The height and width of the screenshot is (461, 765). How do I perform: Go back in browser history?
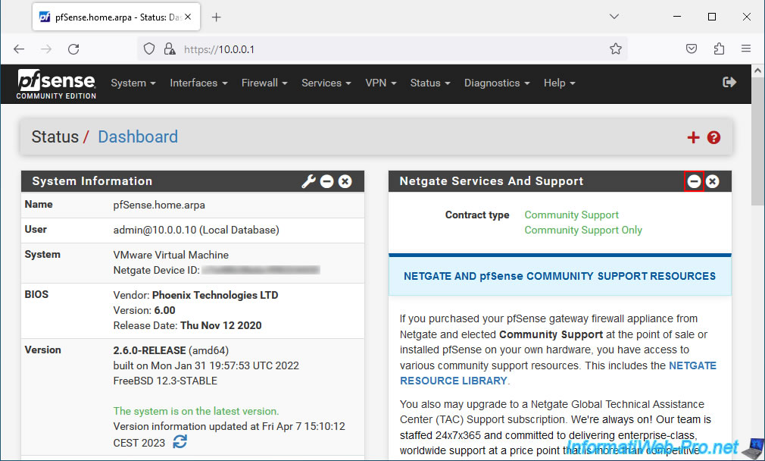tap(18, 49)
